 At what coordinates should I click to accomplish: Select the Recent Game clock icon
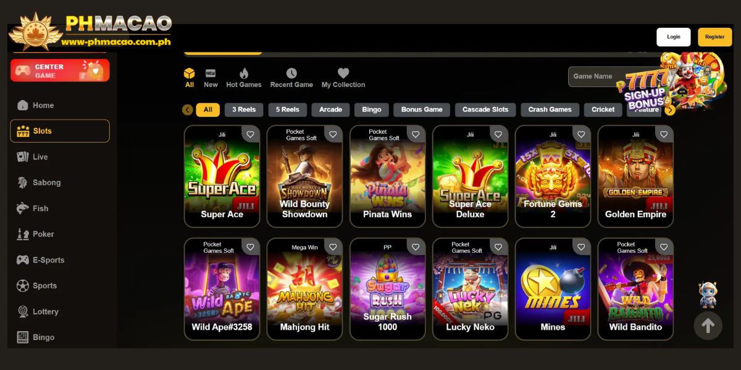tap(291, 73)
